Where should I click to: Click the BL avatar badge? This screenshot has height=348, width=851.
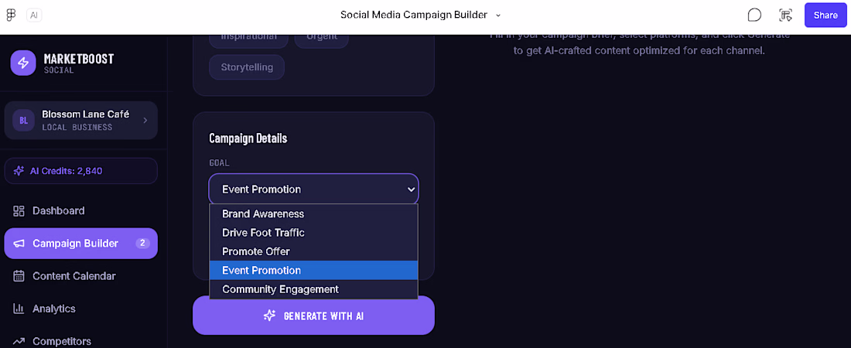[x=23, y=121]
